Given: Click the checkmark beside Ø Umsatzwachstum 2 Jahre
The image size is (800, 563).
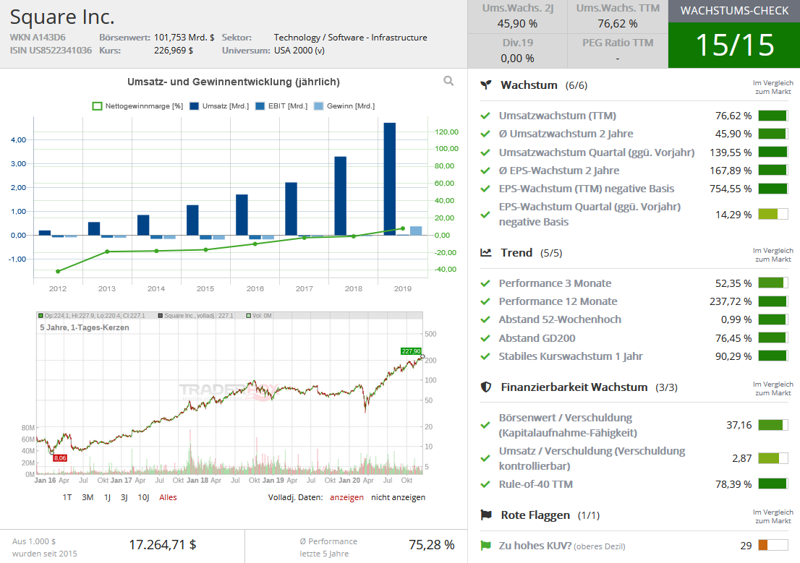Looking at the screenshot, I should [x=485, y=134].
